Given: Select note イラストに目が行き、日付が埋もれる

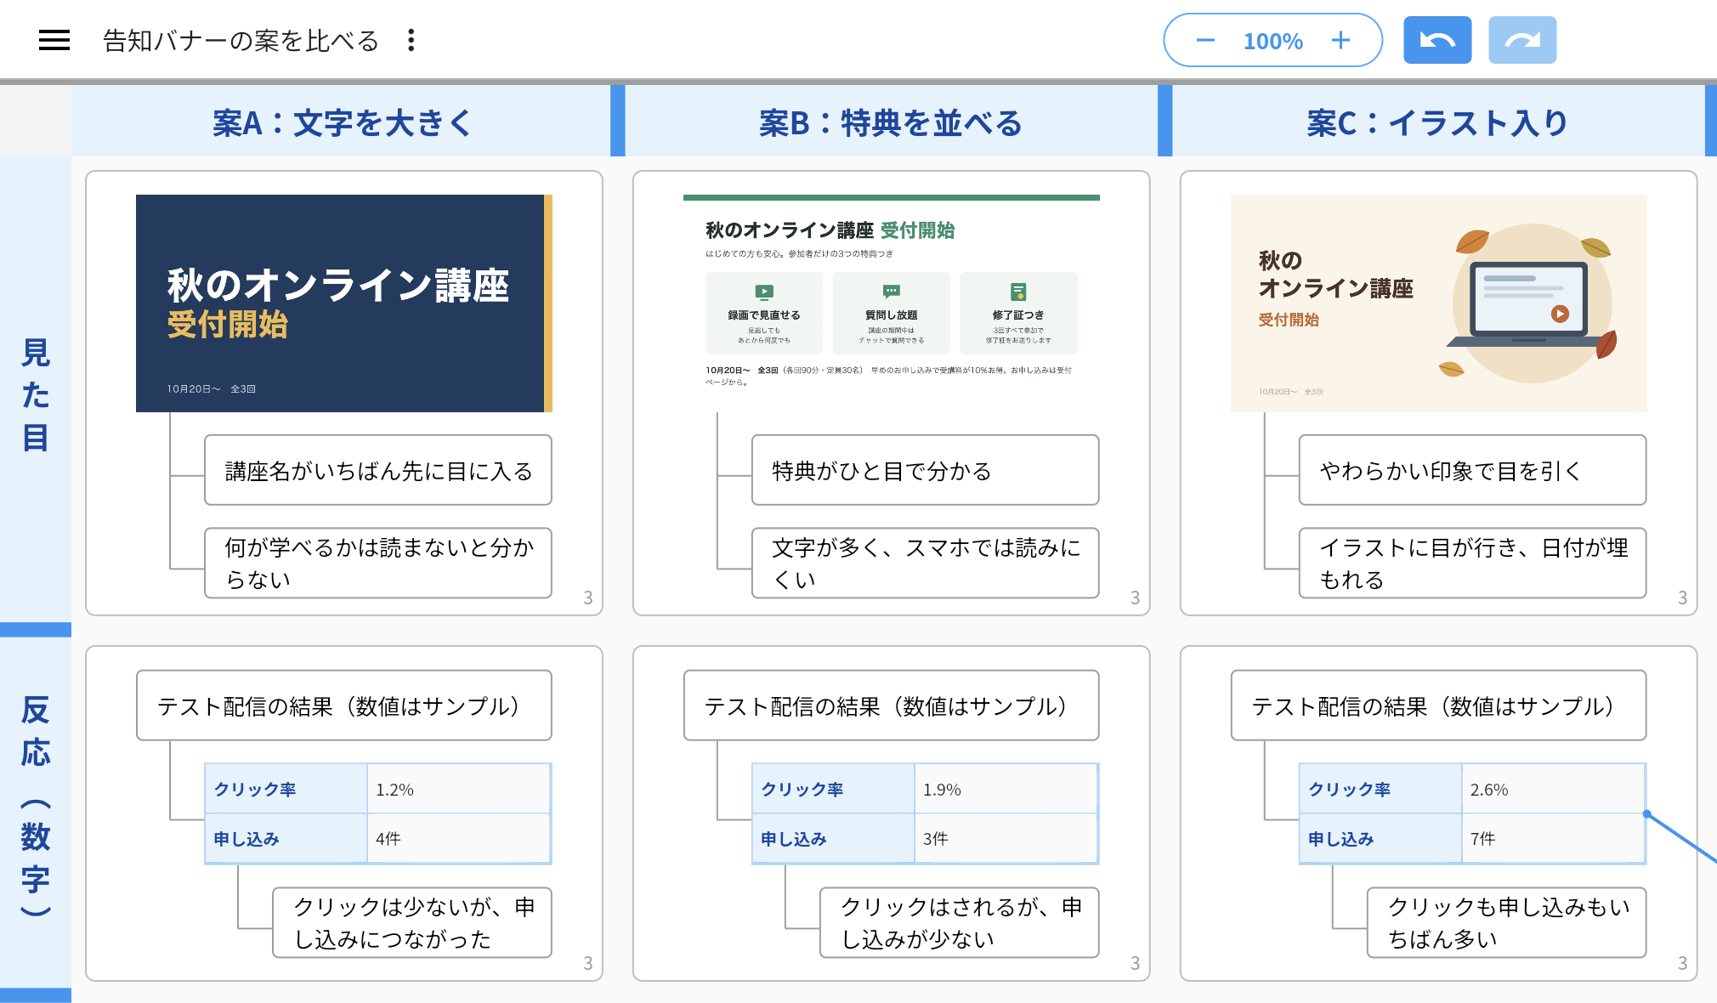Looking at the screenshot, I should (1473, 563).
